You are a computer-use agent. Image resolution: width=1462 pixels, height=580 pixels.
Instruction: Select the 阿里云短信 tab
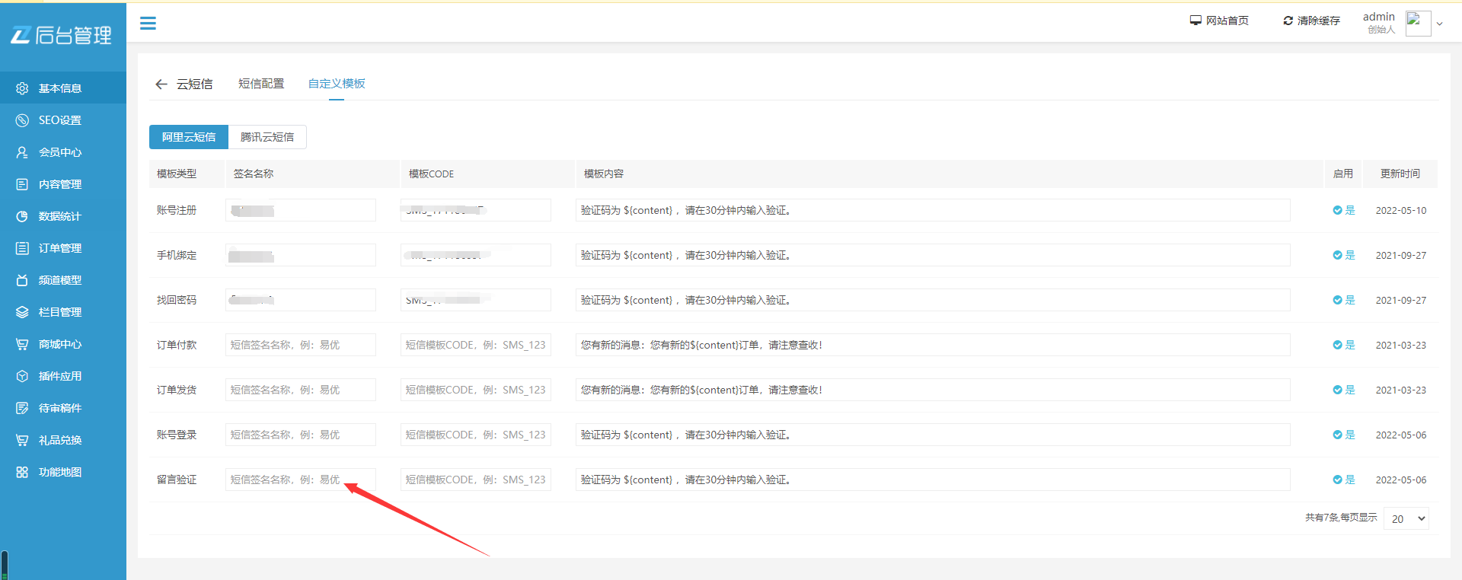click(x=189, y=137)
